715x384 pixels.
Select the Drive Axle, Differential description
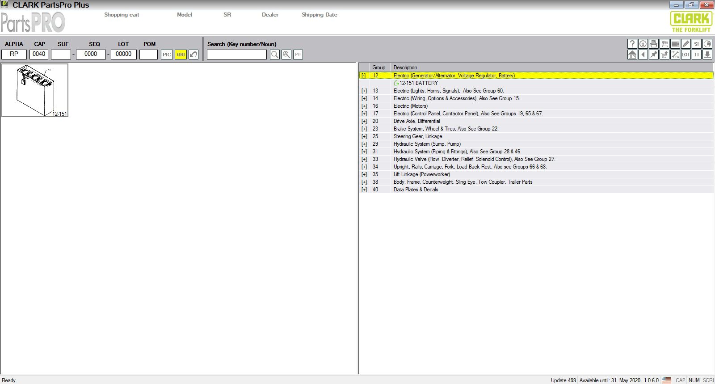pyautogui.click(x=416, y=121)
